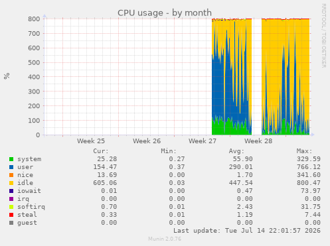The height and width of the screenshot is (246, 330).
Task: Click the 'CPU usage - by month' title
Action: (x=165, y=13)
